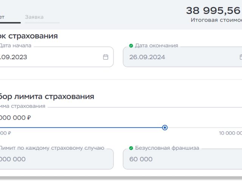Click green checkmark beside Дата окончания

[x=131, y=46]
